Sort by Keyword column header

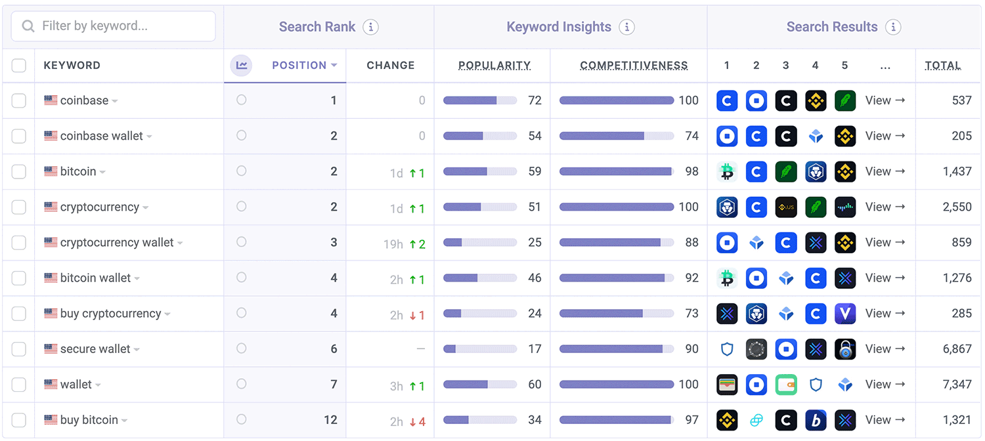(x=72, y=65)
